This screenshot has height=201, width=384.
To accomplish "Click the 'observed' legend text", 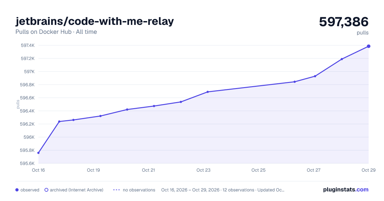I will click(30, 190).
